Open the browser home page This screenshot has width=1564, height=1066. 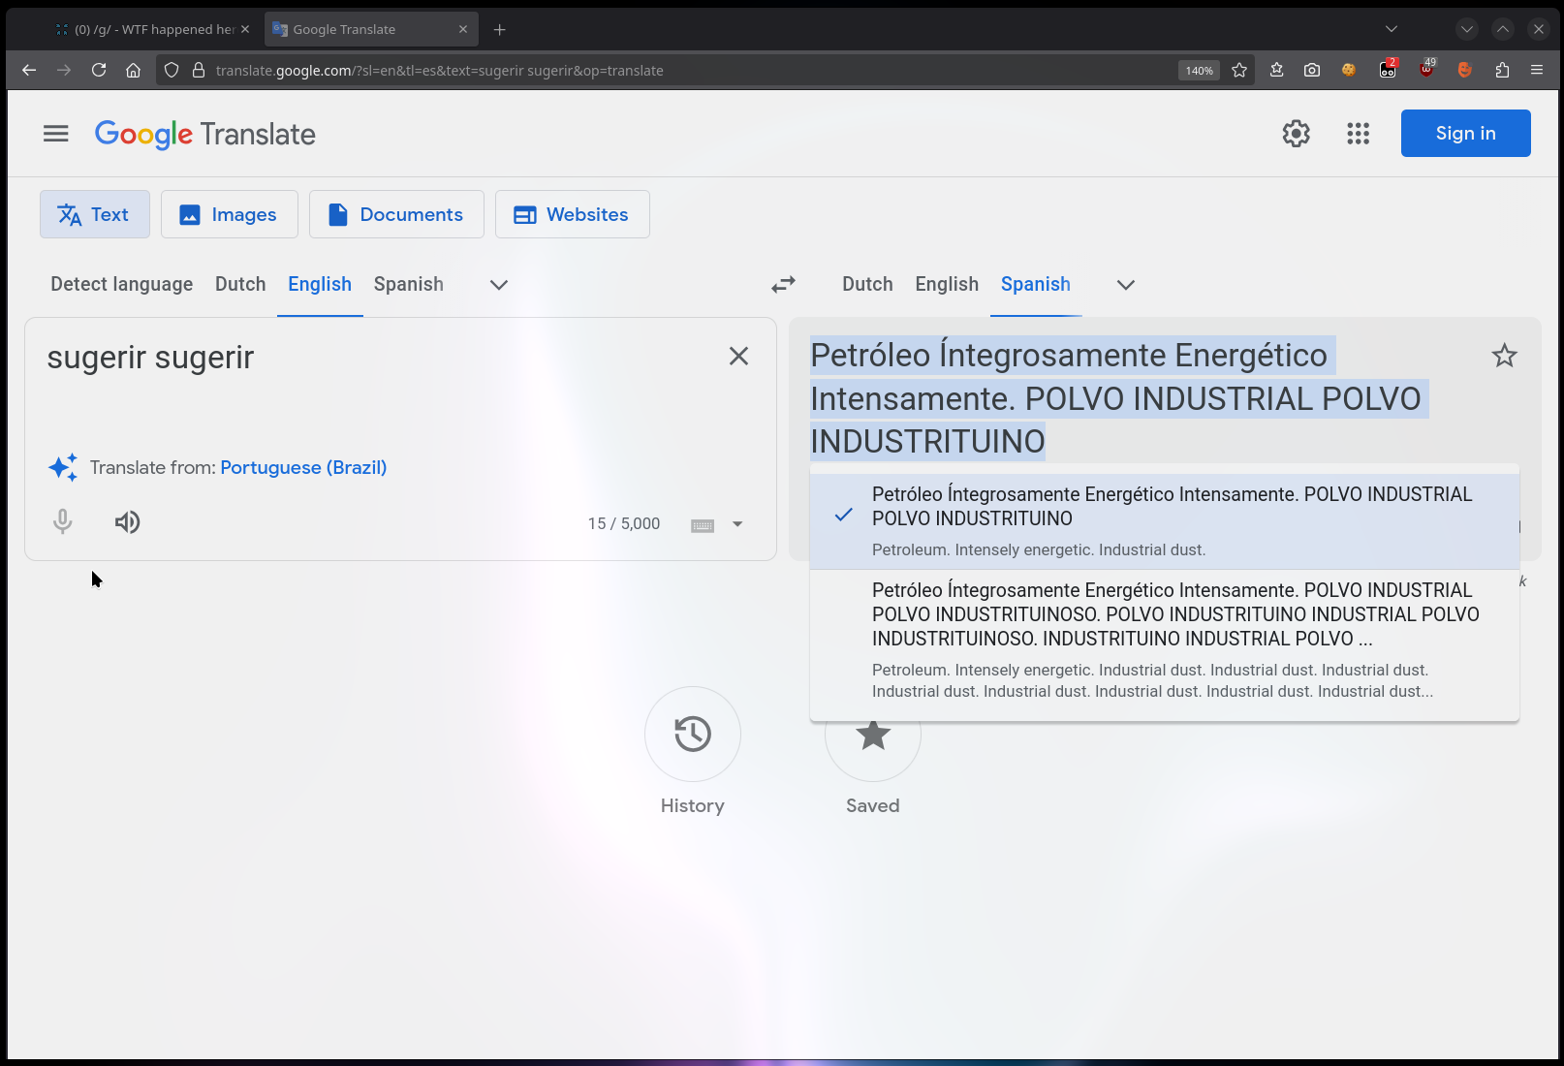pyautogui.click(x=134, y=70)
